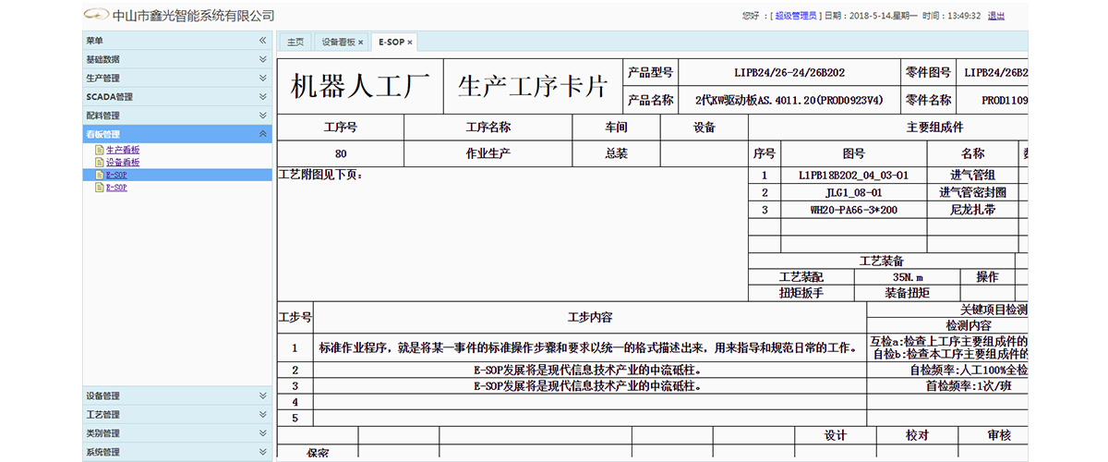
Task: Open the 配料管理 accordion panel
Action: [x=263, y=115]
